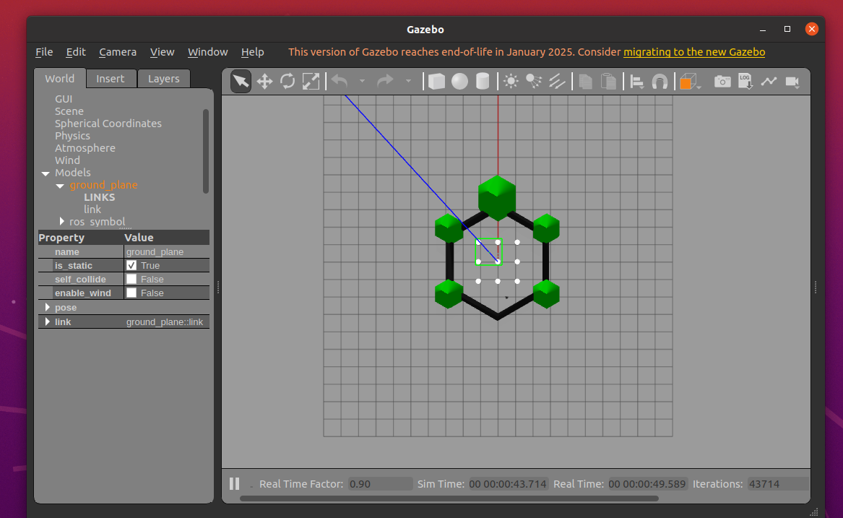Switch to the Layers tab
This screenshot has width=843, height=518.
(163, 79)
